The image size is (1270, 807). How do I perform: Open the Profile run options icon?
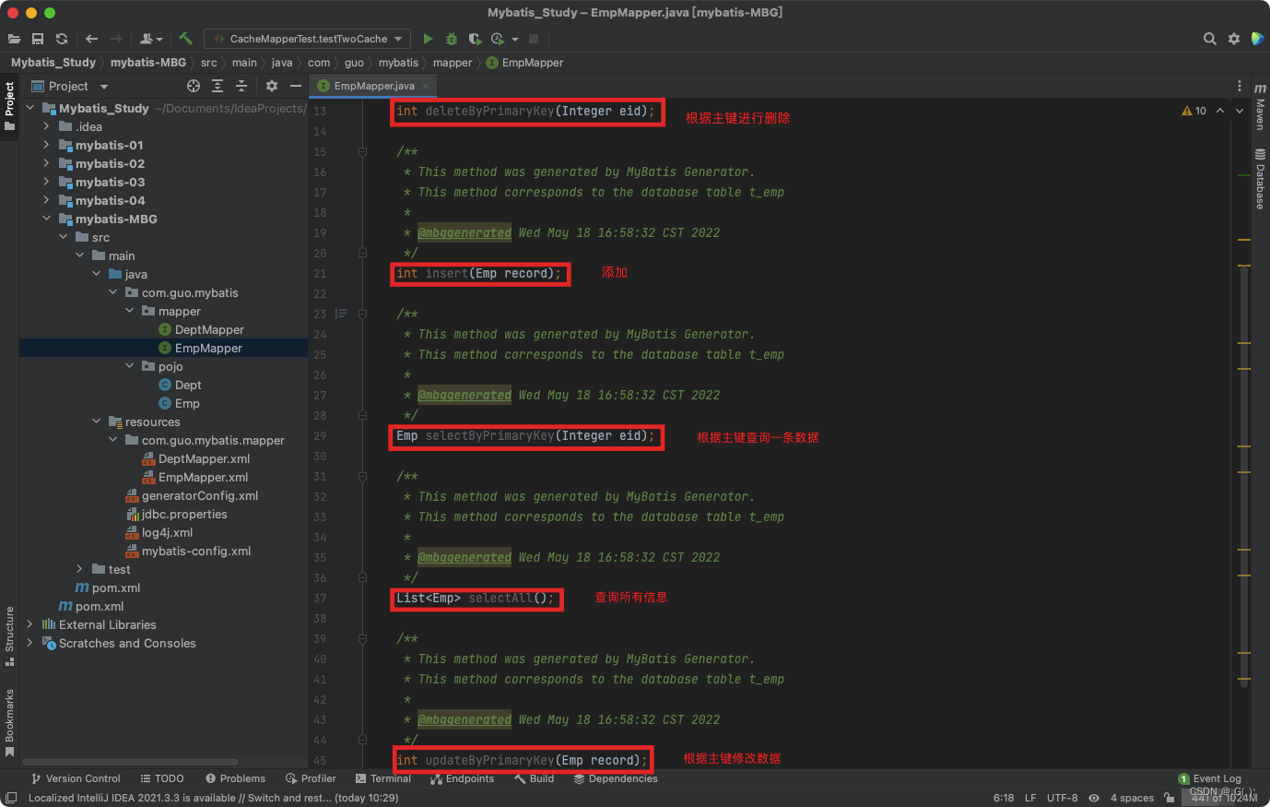[x=499, y=39]
